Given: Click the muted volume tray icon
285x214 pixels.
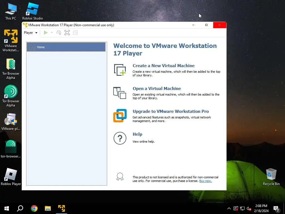Looking at the screenshot, I should coord(249,208).
